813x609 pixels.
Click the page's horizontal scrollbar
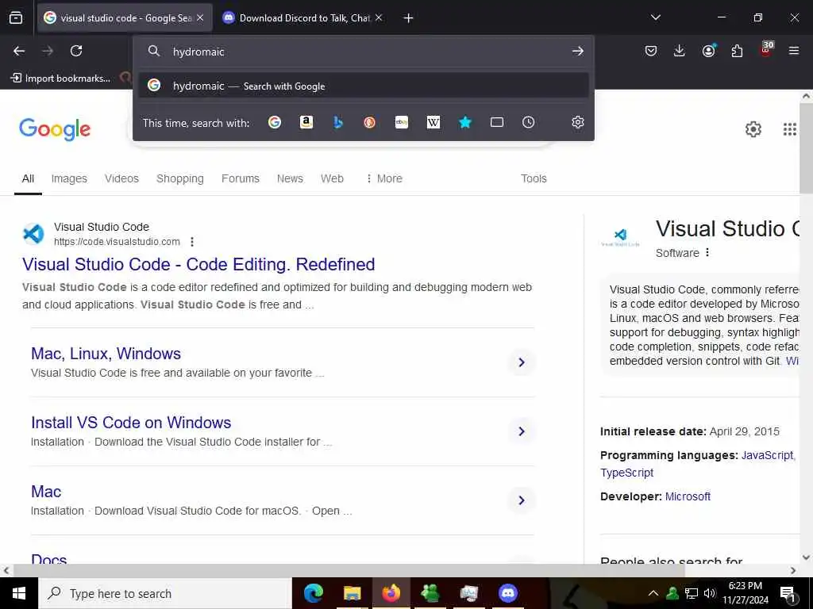click(349, 570)
